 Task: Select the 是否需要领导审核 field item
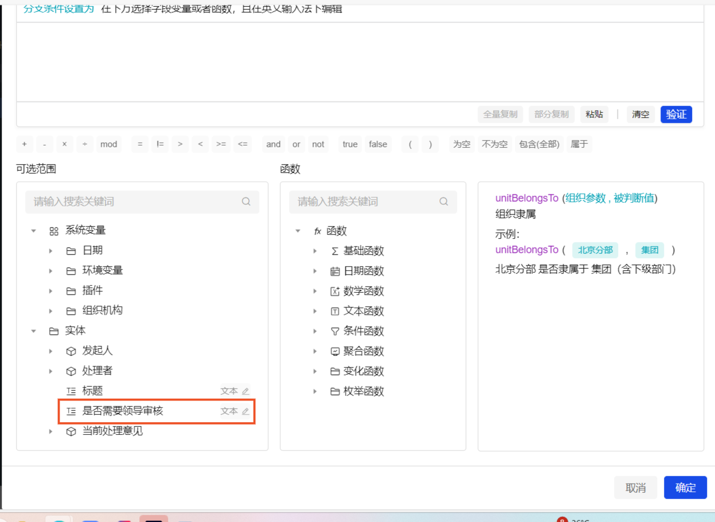123,411
